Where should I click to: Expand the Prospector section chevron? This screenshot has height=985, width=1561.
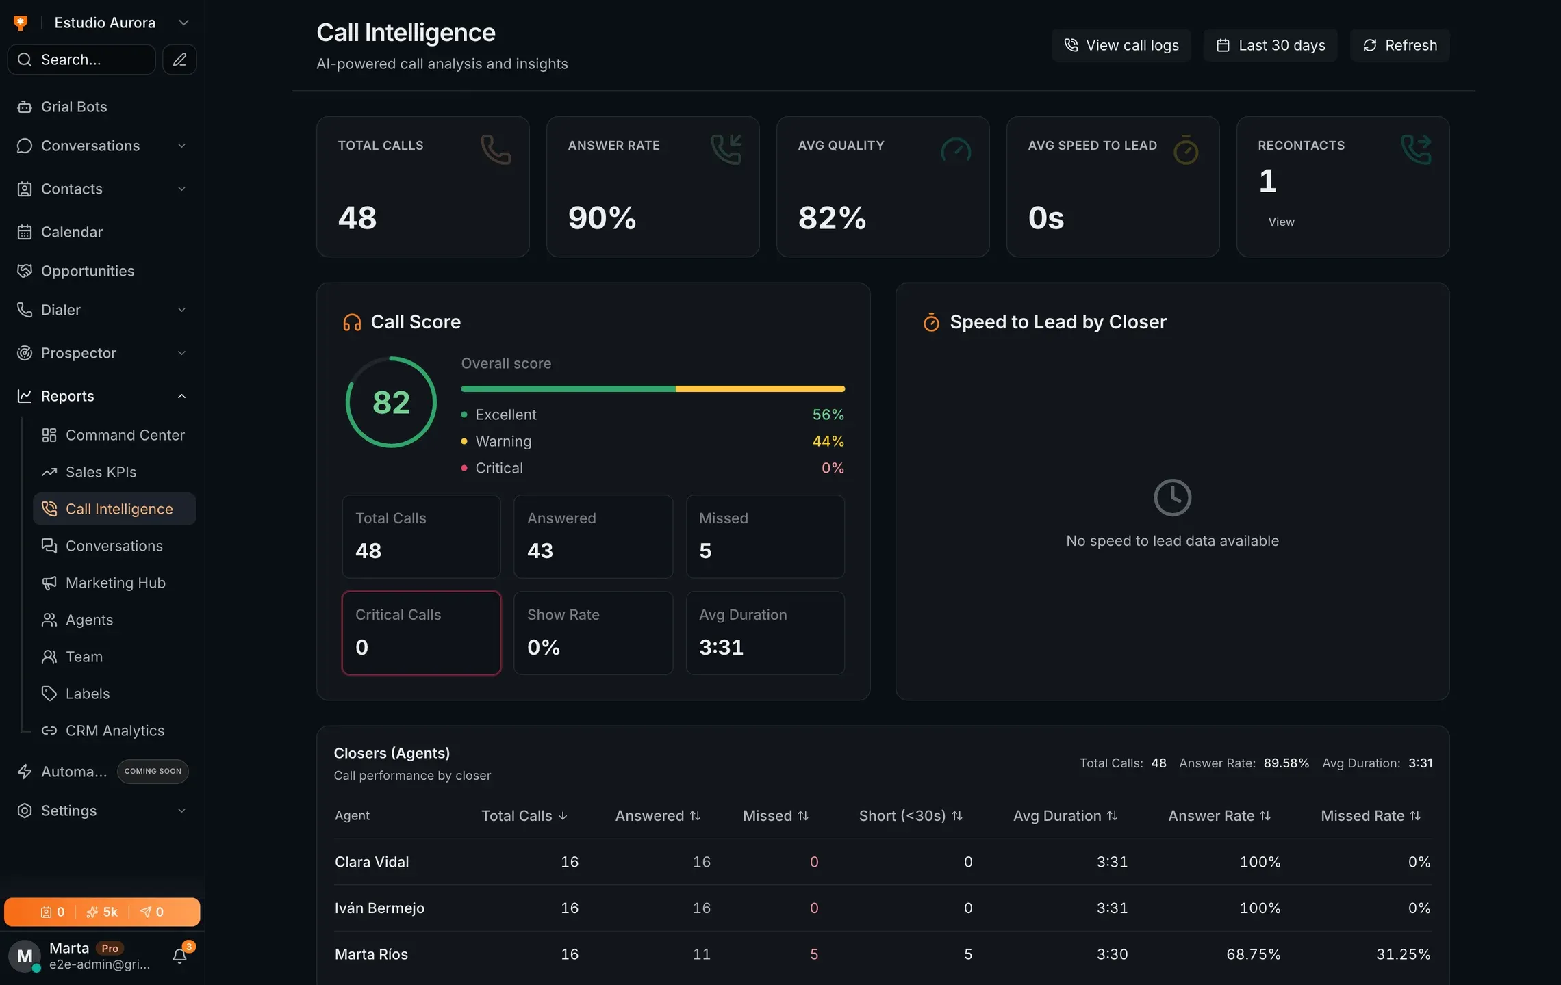coord(181,353)
